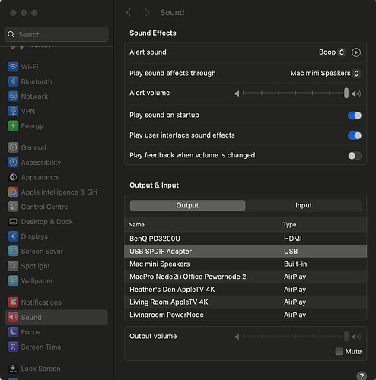The image size is (376, 380).
Task: Select MacPro Node2i+Office Powernode 2i
Action: [246, 277]
